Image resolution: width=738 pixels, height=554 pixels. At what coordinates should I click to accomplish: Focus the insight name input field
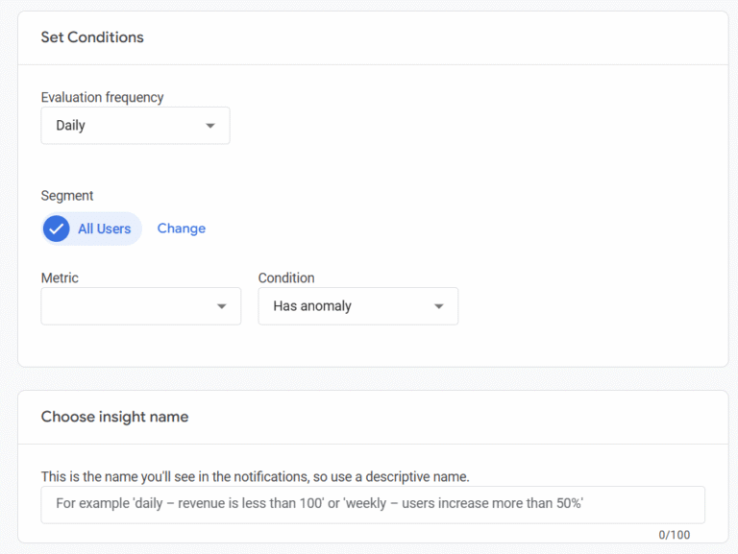point(373,505)
